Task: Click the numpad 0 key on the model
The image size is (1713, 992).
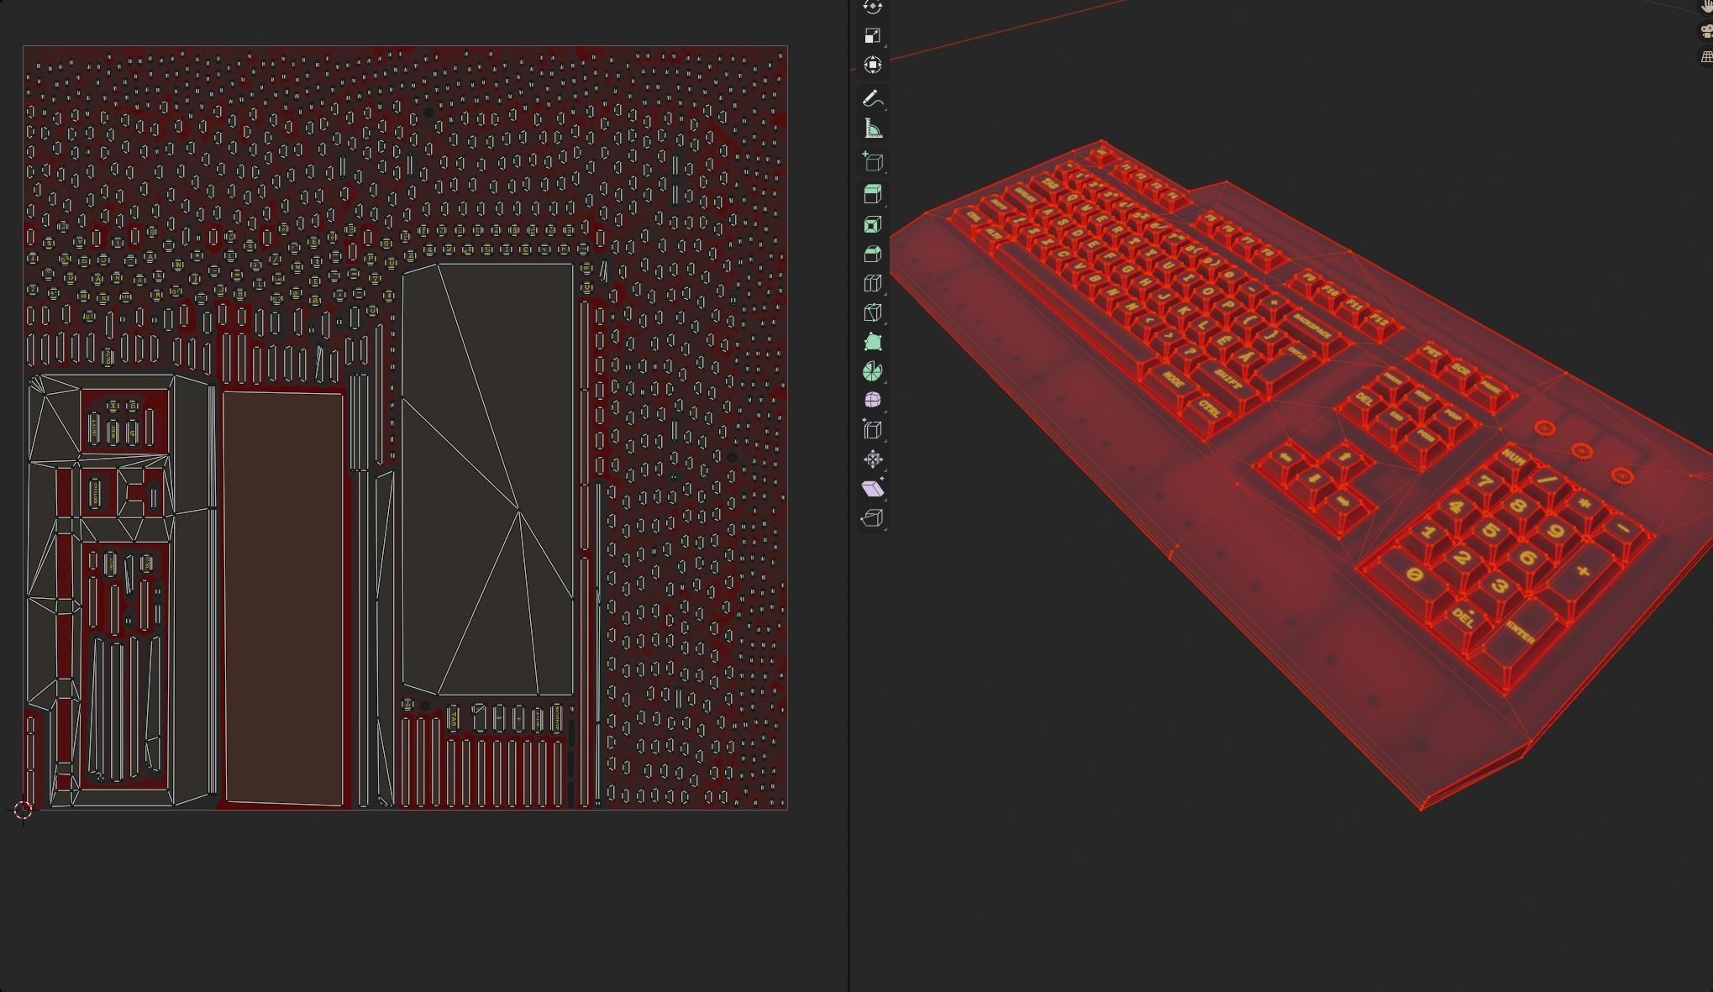Action: coord(1414,575)
